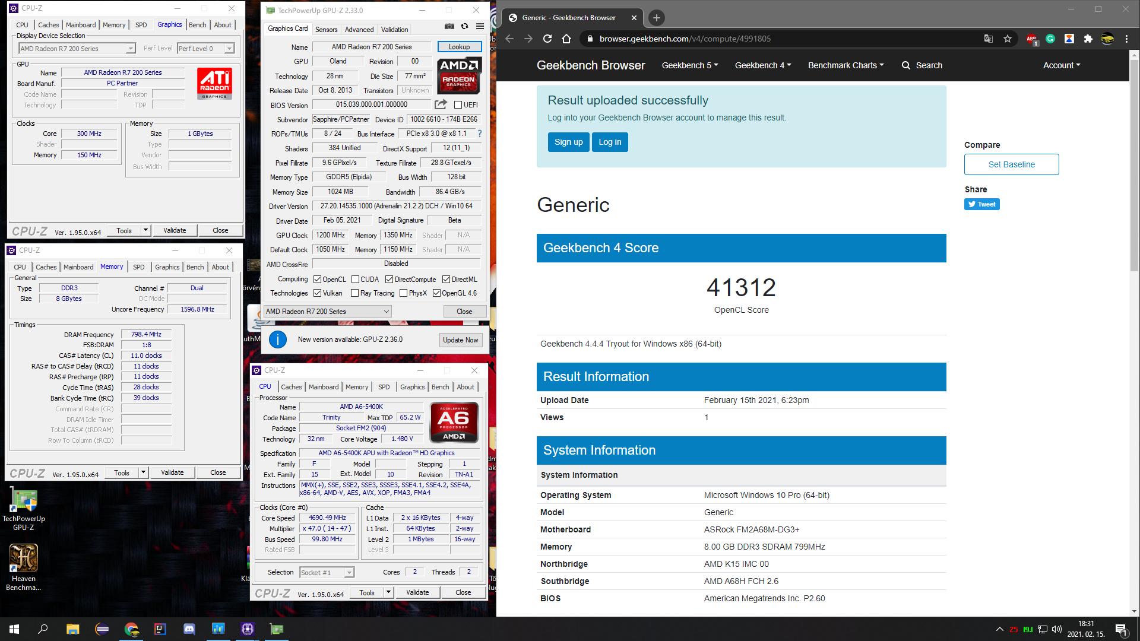Click the Tweet share button

click(x=981, y=204)
